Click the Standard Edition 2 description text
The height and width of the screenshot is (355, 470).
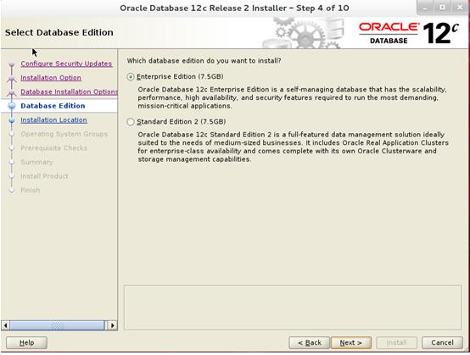tap(294, 147)
